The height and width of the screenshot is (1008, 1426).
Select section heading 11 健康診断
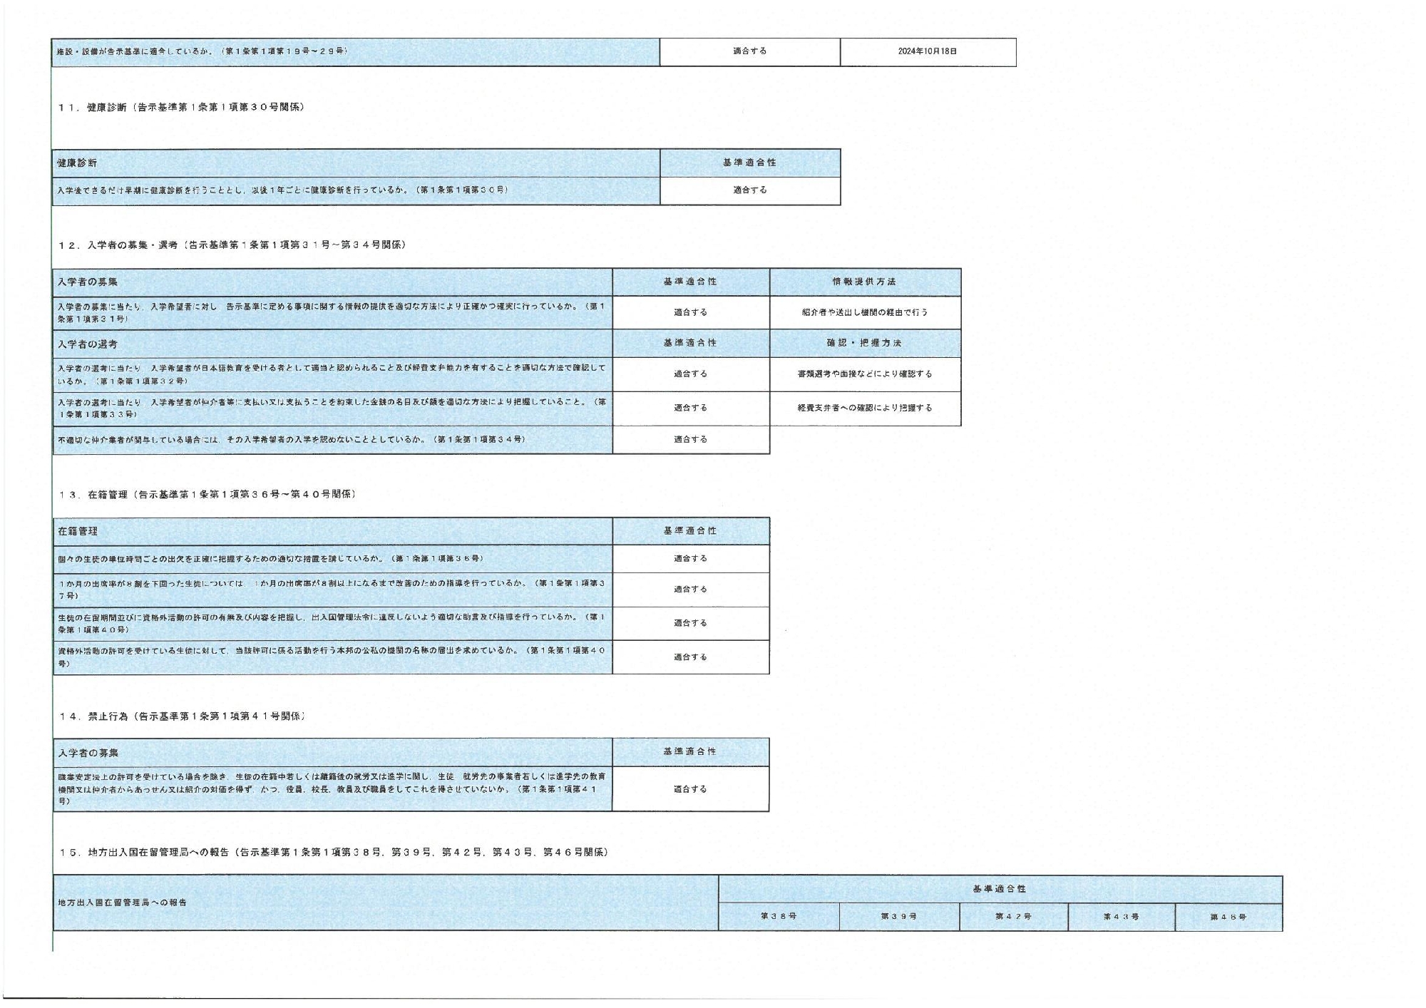[182, 107]
